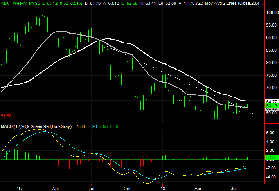Click the 70.00 price axis label
The height and width of the screenshot is (191, 279).
(271, 88)
